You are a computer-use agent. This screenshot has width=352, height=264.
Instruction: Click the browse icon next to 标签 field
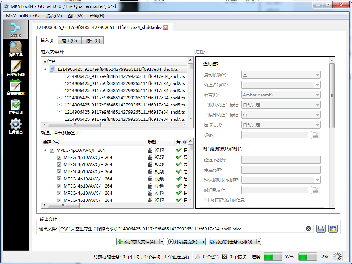coord(315,135)
